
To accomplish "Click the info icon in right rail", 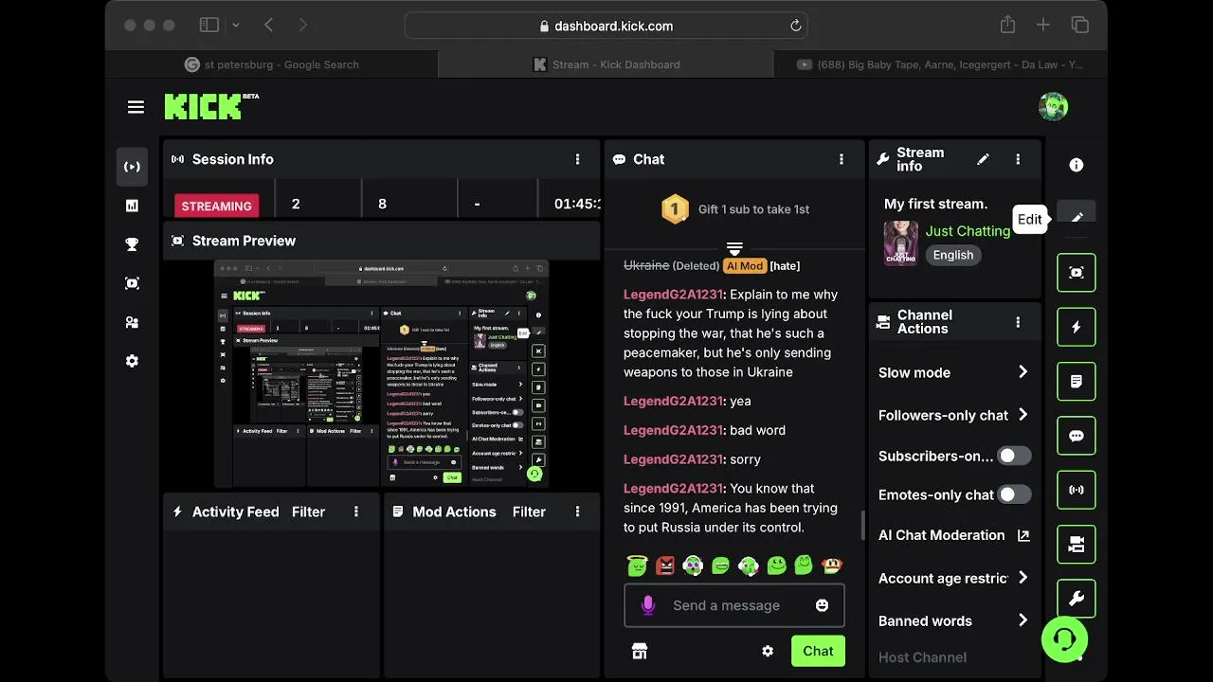I will click(x=1076, y=165).
